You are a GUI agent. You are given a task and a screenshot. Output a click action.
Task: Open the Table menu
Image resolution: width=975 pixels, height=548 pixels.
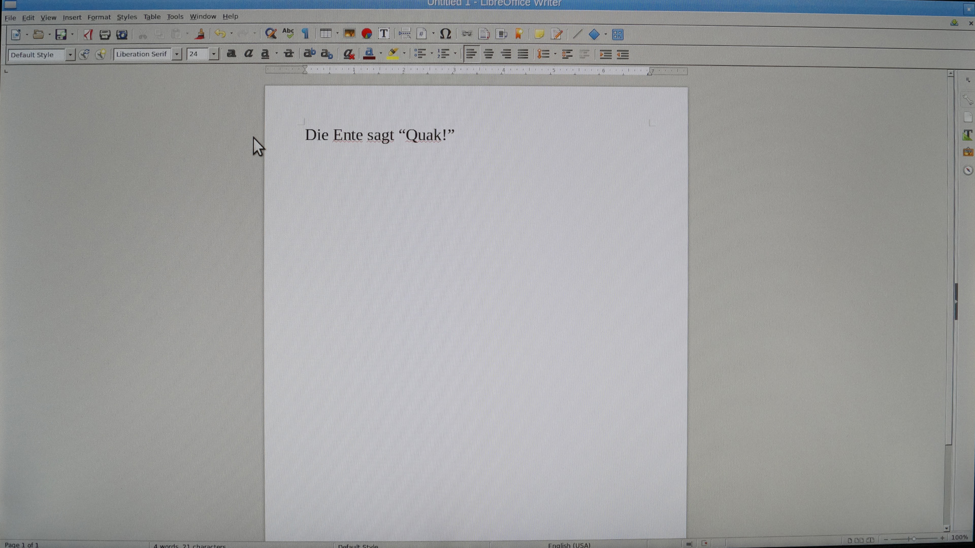click(152, 17)
